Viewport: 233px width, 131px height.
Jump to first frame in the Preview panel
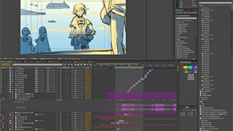tap(176, 13)
